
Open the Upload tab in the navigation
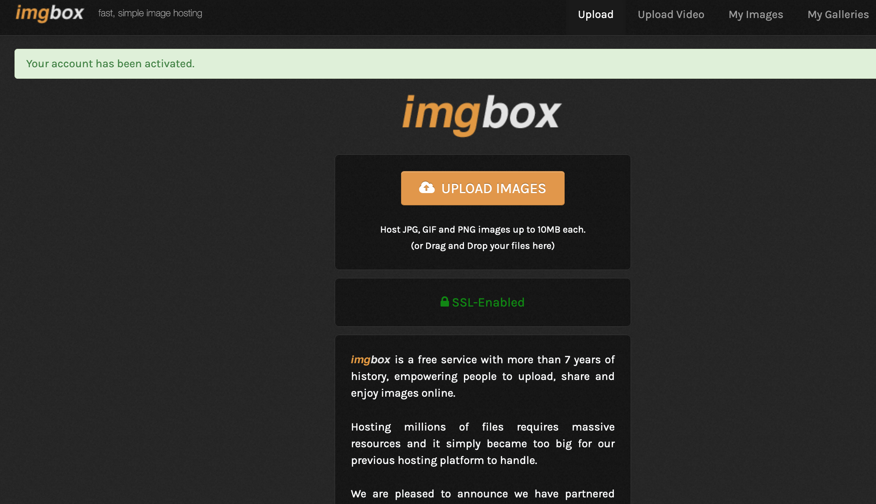tap(595, 15)
